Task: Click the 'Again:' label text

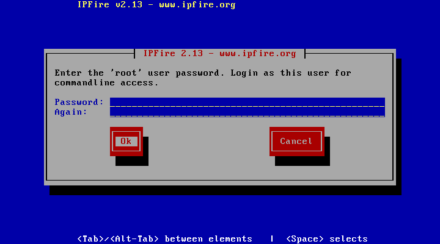Action: pos(71,112)
